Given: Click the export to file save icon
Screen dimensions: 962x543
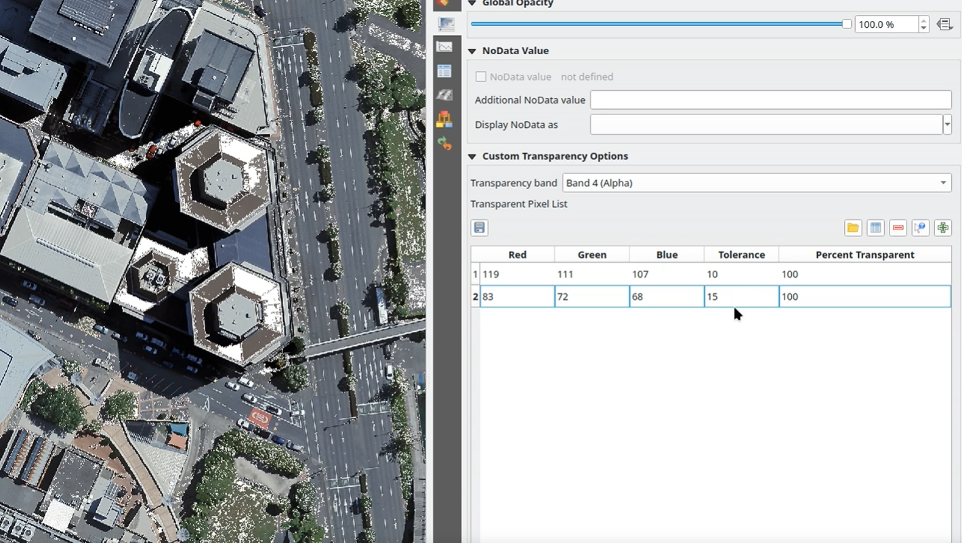Looking at the screenshot, I should [480, 228].
